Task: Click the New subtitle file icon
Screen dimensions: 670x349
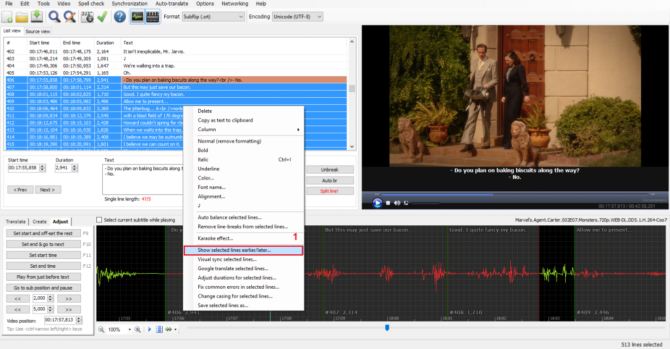Action: 7,17
